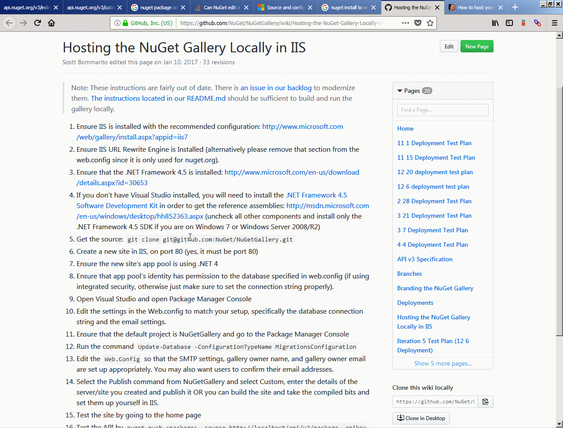The height and width of the screenshot is (428, 563).
Task: Open the Home wiki page
Action: [405, 128]
